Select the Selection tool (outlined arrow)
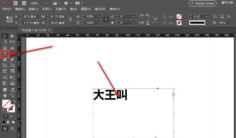Image resolution: width=236 pixels, height=138 pixels. [5, 36]
